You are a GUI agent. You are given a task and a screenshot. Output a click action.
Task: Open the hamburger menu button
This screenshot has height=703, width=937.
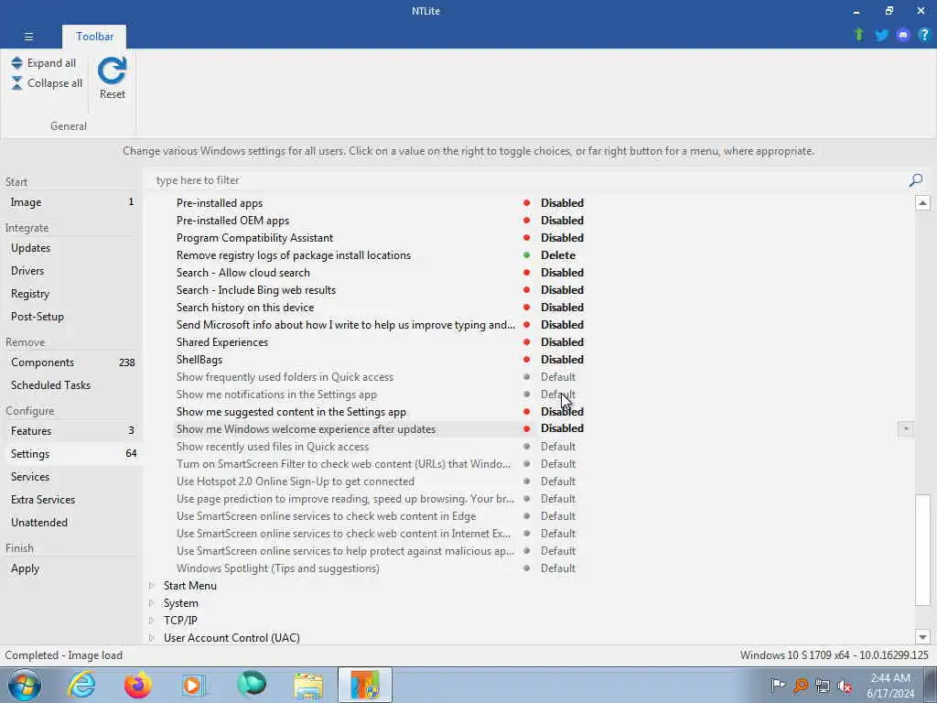pyautogui.click(x=28, y=37)
